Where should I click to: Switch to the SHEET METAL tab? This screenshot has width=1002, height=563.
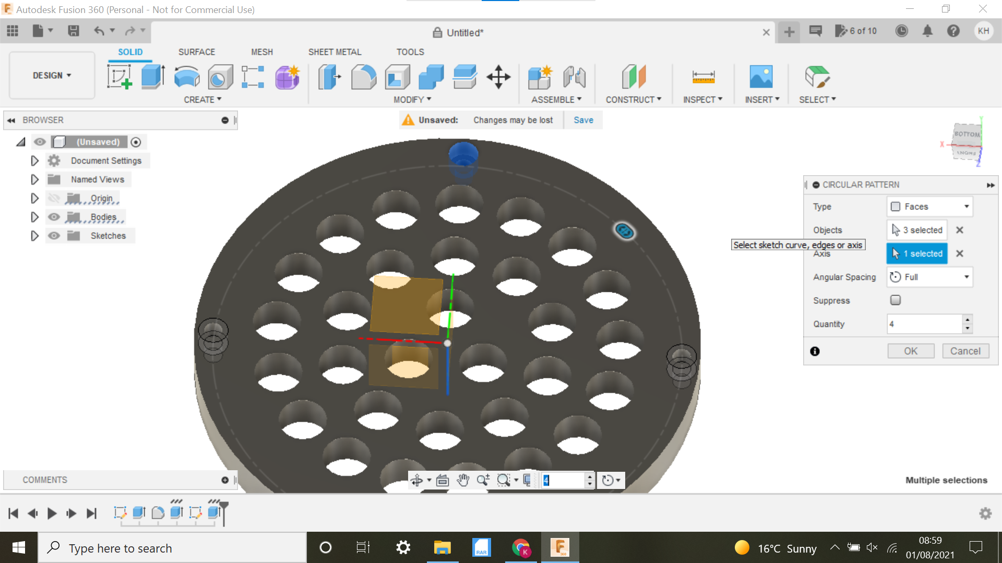334,52
